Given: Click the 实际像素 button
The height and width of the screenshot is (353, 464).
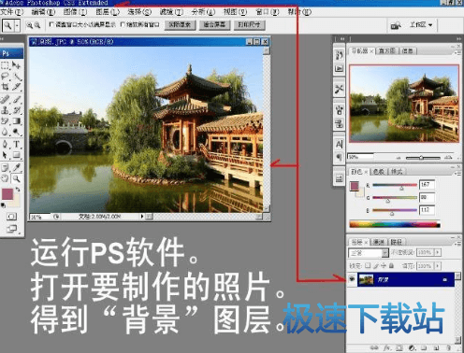Looking at the screenshot, I should coord(180,24).
